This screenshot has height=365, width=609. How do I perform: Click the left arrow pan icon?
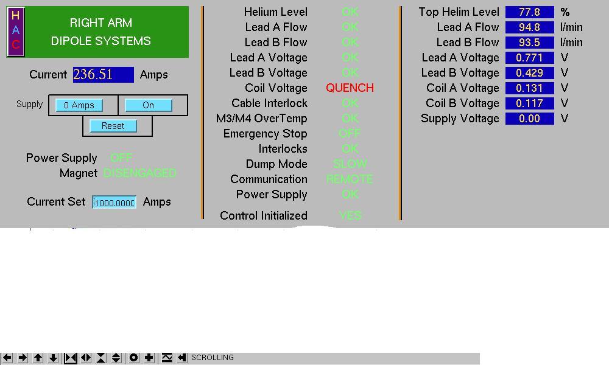pyautogui.click(x=7, y=358)
